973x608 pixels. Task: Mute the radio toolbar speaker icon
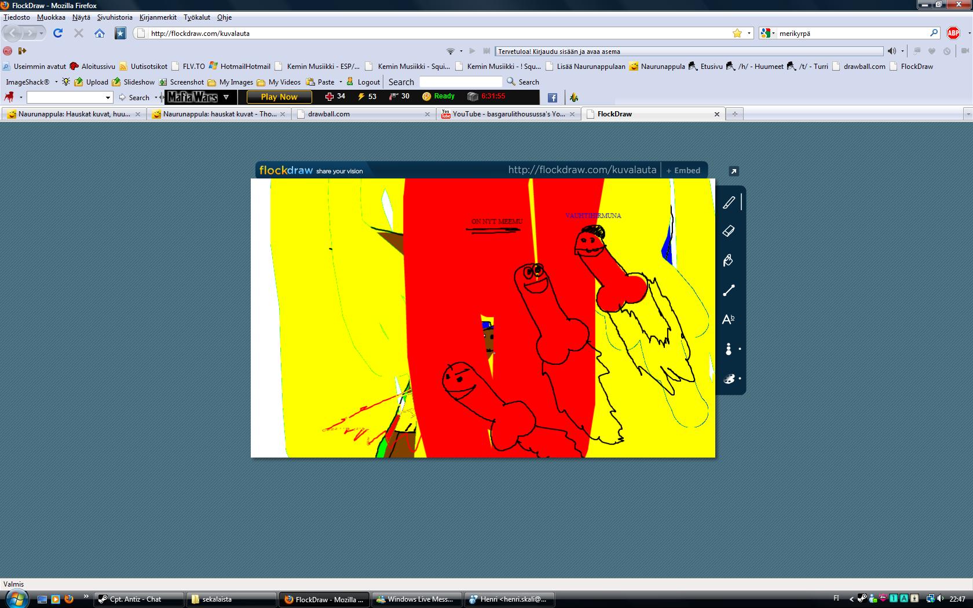[x=892, y=51]
